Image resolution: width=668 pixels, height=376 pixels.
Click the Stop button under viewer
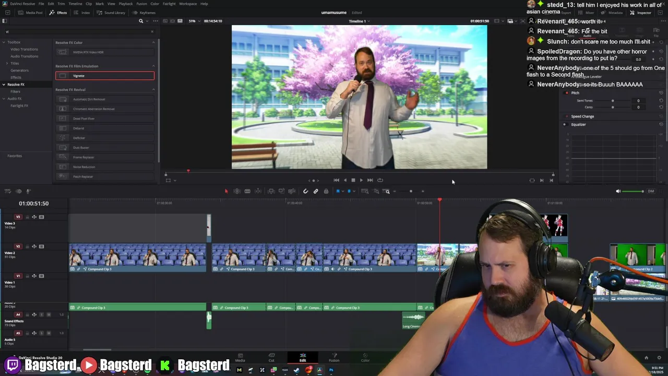[353, 180]
